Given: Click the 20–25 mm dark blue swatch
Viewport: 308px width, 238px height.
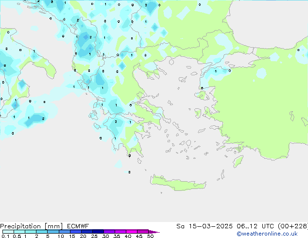Looking at the screenshot, I should (x=87, y=232).
